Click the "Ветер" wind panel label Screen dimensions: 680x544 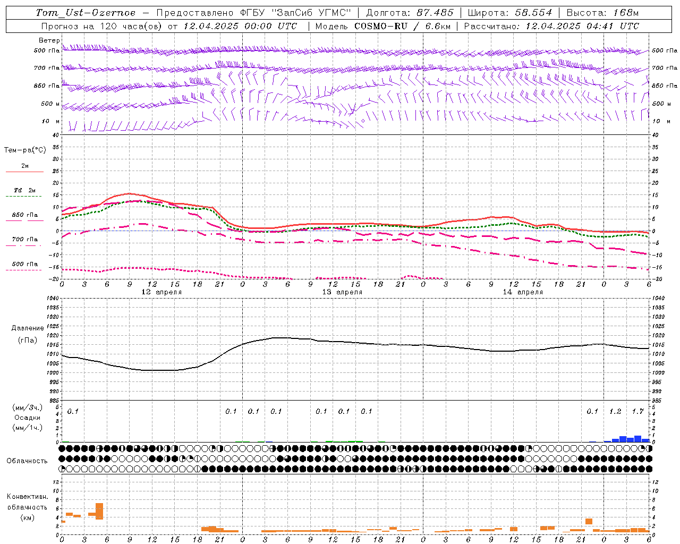49,40
